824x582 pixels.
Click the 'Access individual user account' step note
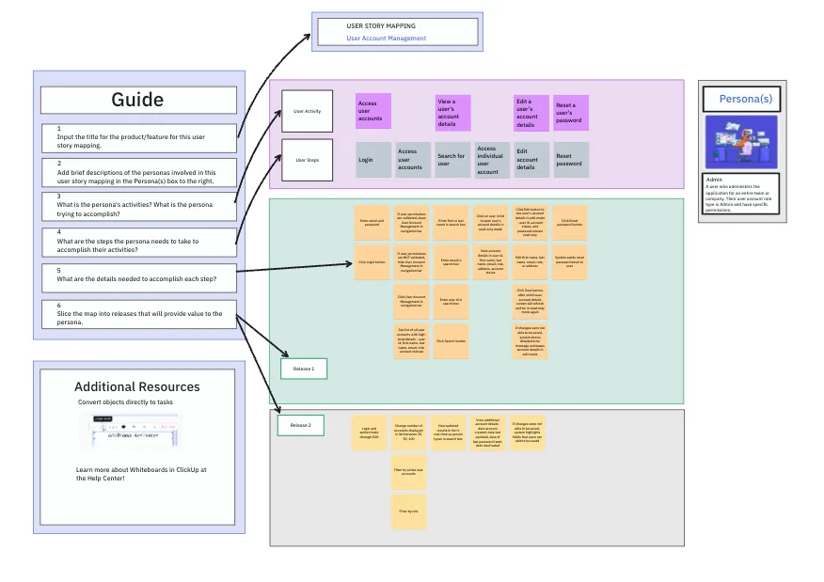tap(492, 160)
